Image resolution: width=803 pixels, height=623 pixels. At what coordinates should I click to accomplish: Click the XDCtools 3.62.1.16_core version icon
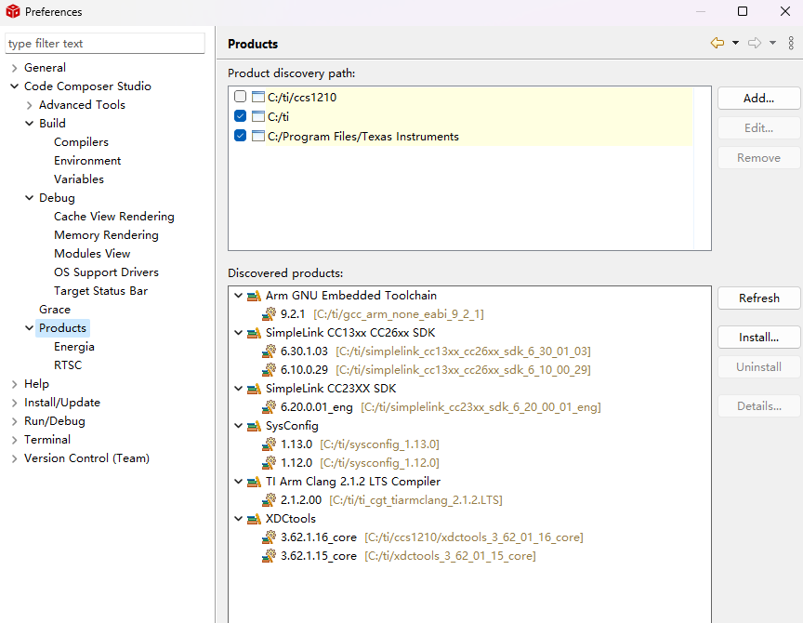click(x=270, y=537)
